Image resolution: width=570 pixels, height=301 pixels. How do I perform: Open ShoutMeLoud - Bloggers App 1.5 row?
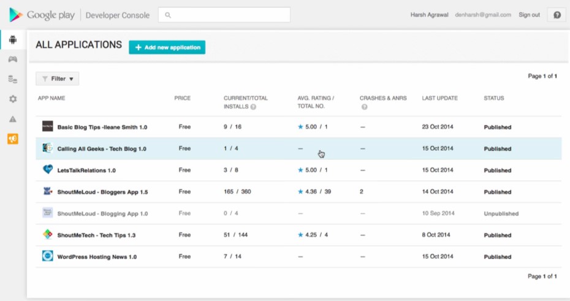click(x=298, y=192)
